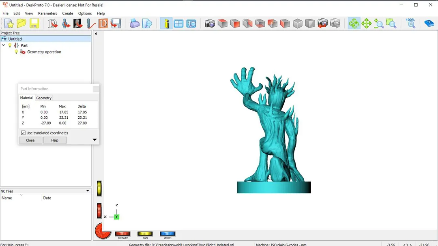Select the plus/minus magnifier zoom tool
The height and width of the screenshot is (246, 438).
(x=379, y=24)
